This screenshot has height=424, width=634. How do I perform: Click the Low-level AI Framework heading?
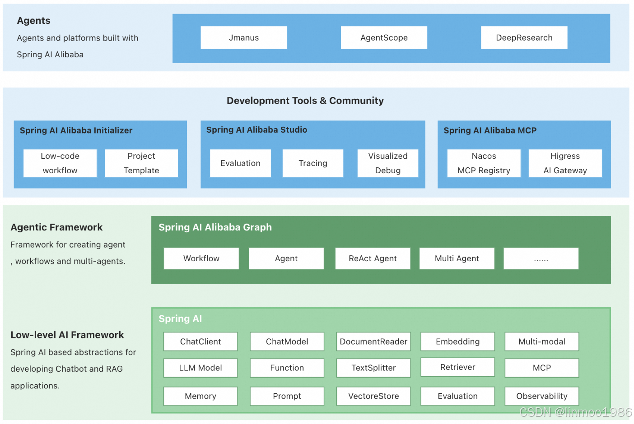click(x=67, y=335)
